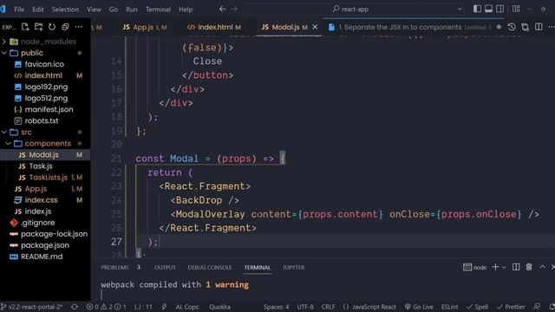The width and height of the screenshot is (555, 312).
Task: Open timeline history icon in editor toolbar
Action: pyautogui.click(x=512, y=27)
